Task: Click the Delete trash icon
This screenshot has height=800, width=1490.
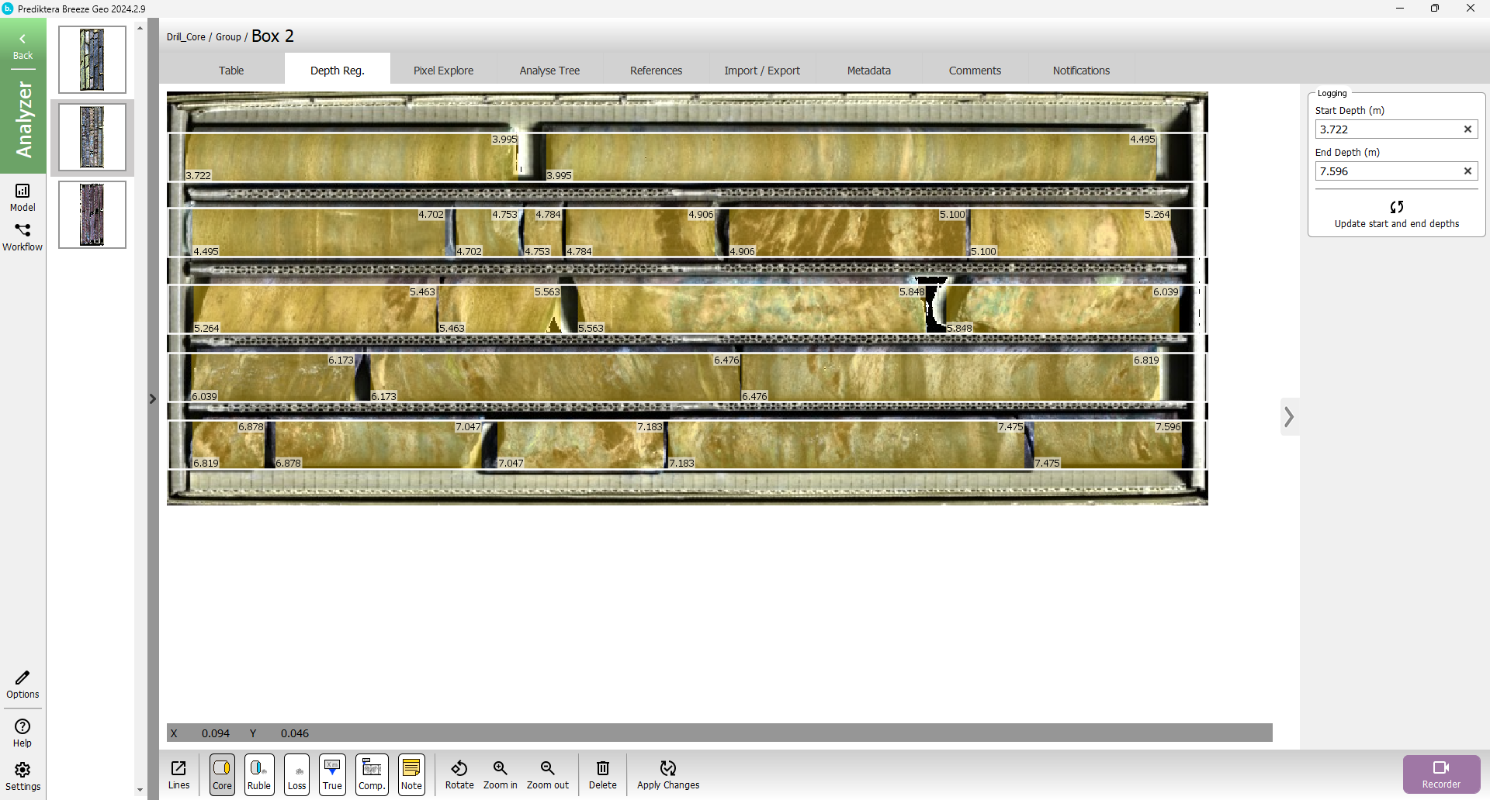Action: pyautogui.click(x=602, y=774)
